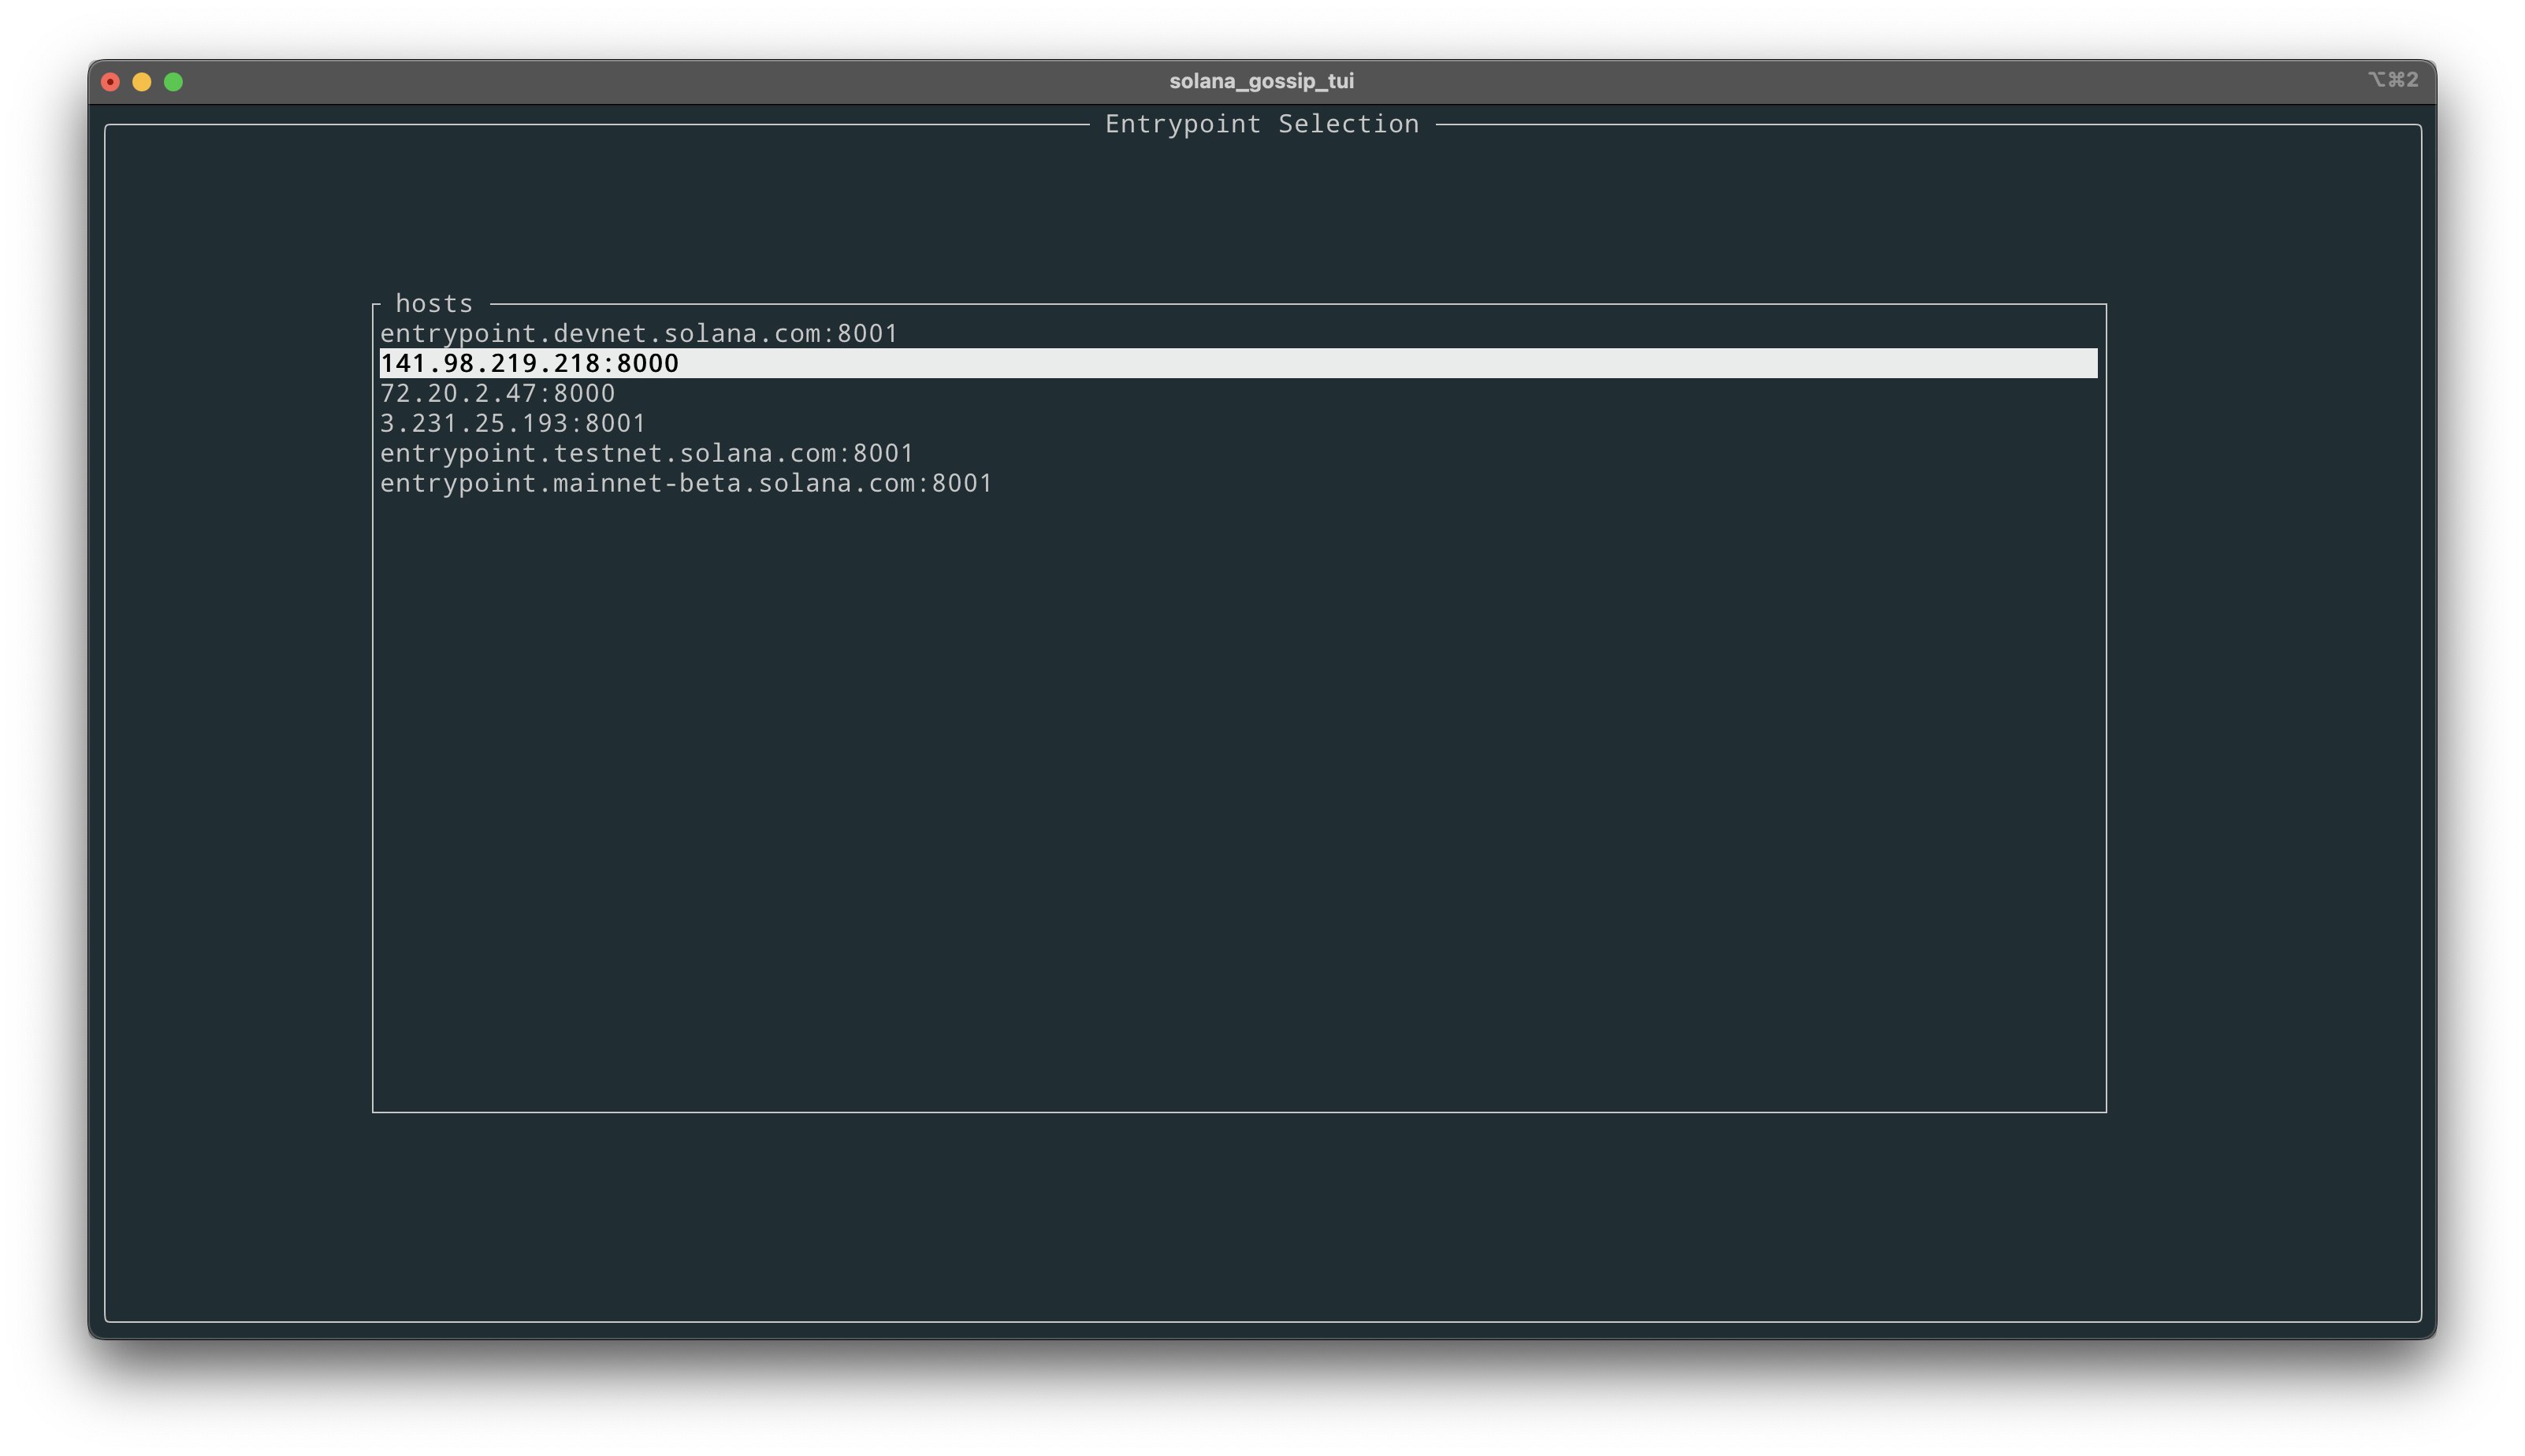Select entrypoint.testnet.solana.com:8001 host
The width and height of the screenshot is (2525, 1456).
[x=646, y=453]
